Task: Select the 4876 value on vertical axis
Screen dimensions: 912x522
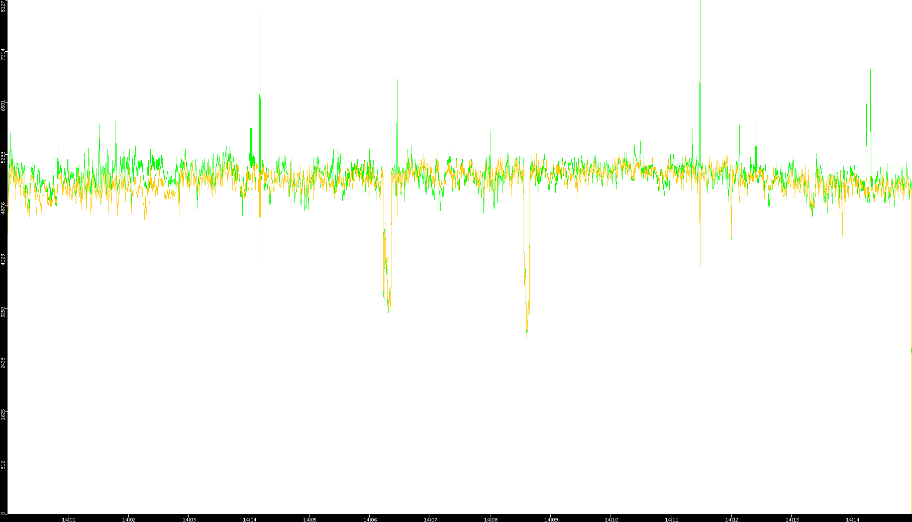Action: point(3,208)
